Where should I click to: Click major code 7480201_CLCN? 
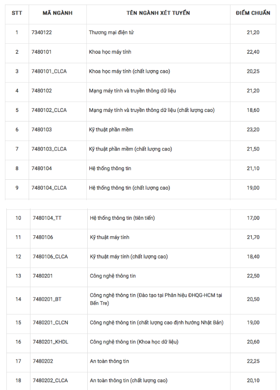click(x=50, y=323)
